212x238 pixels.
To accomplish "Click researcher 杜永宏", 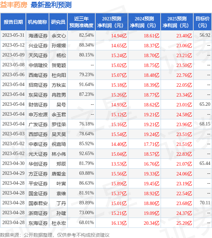I will (59, 223).
